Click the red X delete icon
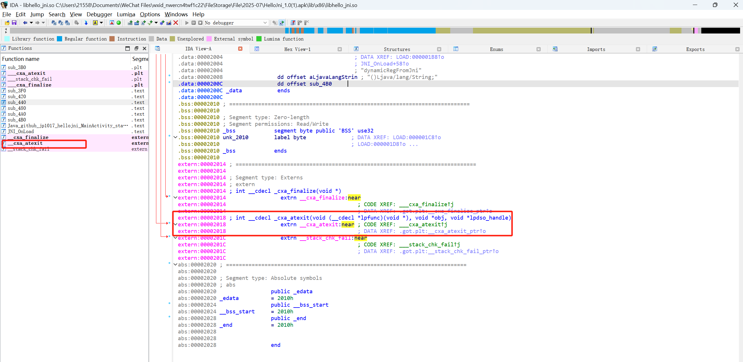The width and height of the screenshot is (743, 362). coord(176,23)
